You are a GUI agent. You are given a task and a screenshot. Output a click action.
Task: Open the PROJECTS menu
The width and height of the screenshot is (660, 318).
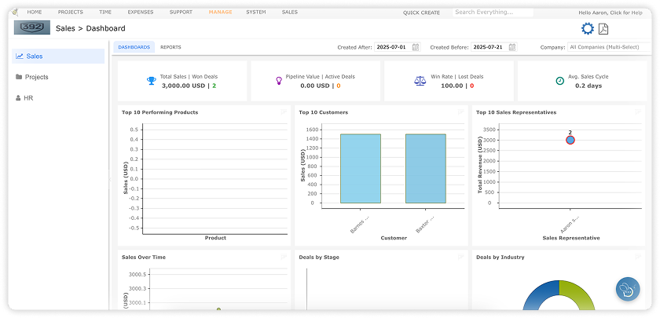tap(70, 13)
